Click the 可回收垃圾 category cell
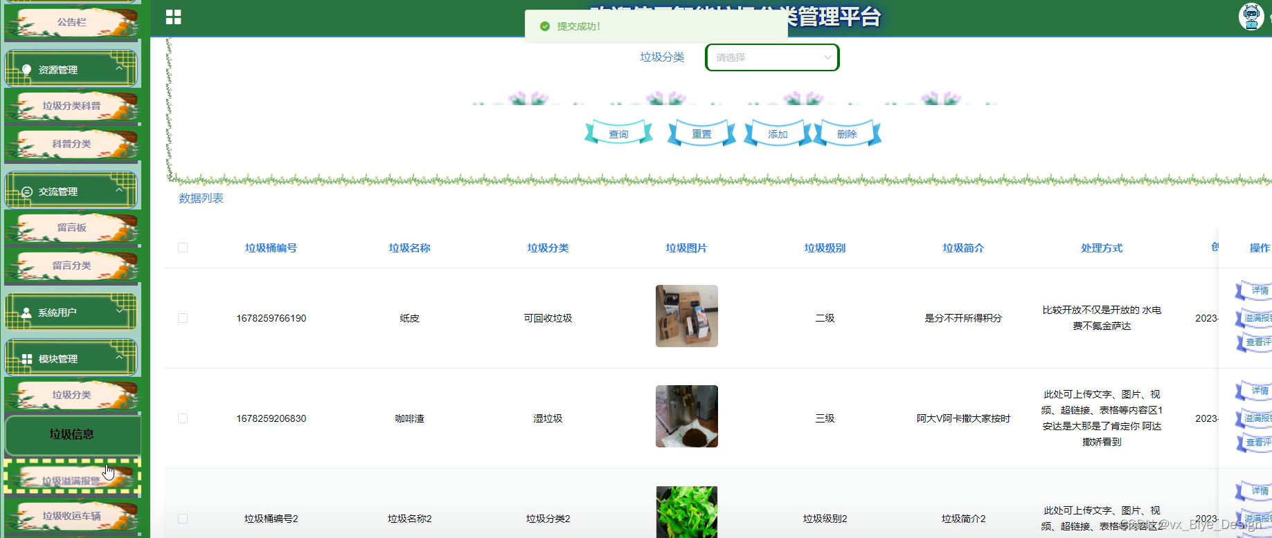The width and height of the screenshot is (1272, 538). click(x=548, y=318)
